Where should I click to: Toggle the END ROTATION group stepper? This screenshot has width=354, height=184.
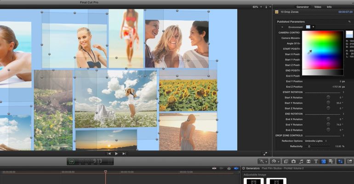(343, 114)
